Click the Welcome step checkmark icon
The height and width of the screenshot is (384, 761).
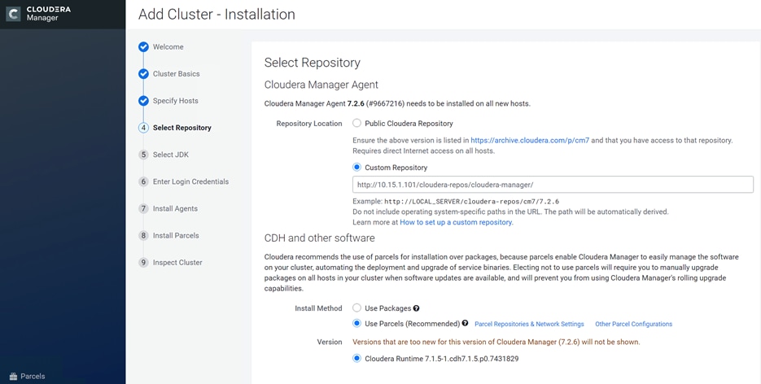(143, 47)
